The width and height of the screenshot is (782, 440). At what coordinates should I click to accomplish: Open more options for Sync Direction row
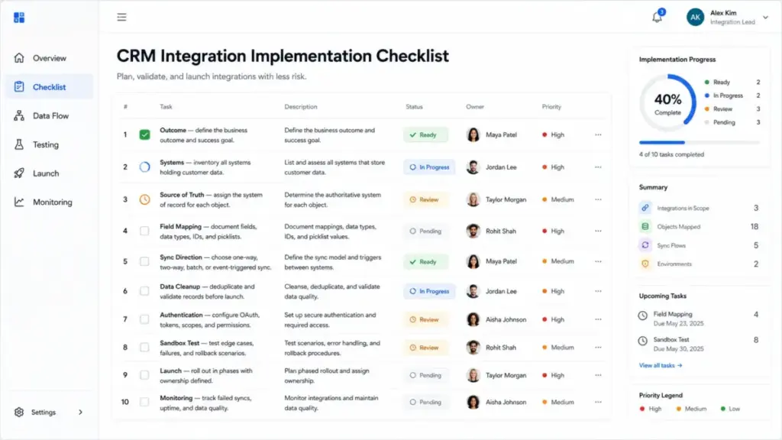[x=598, y=261]
